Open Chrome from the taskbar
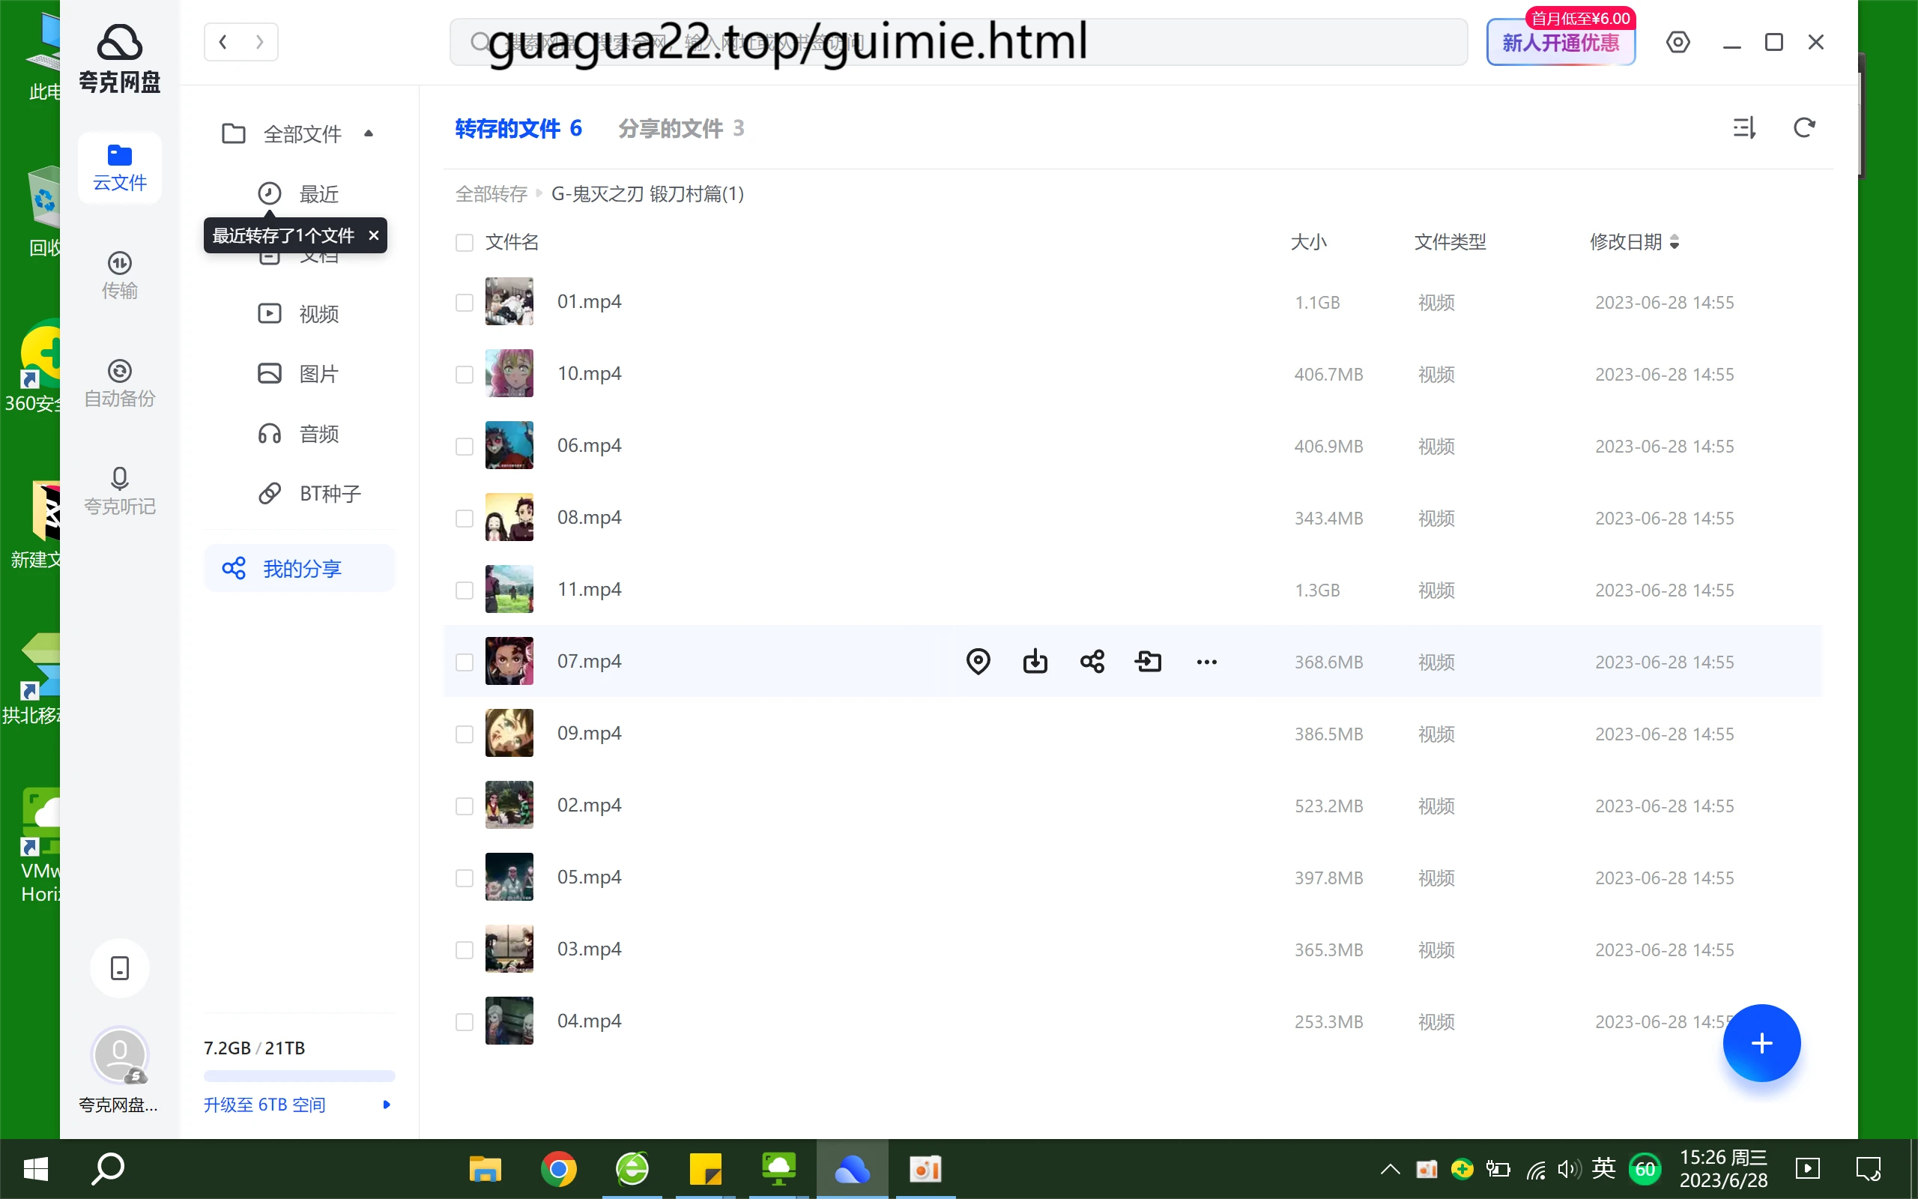This screenshot has width=1918, height=1199. (559, 1169)
